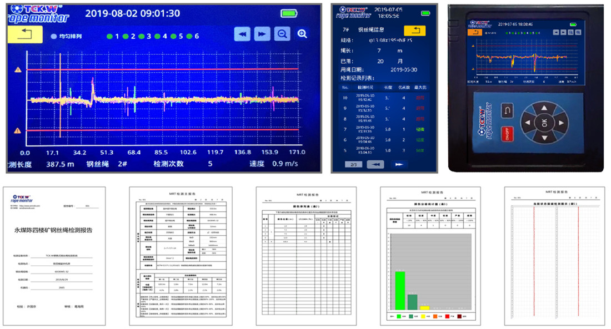Screen dimensions: 611x329
Task: Click the 387.5 m detected length value
Action: pos(60,164)
